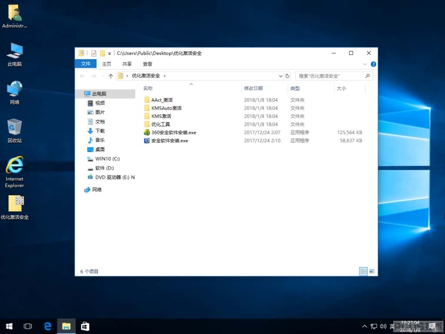Switch to large icons view layout

(x=372, y=271)
